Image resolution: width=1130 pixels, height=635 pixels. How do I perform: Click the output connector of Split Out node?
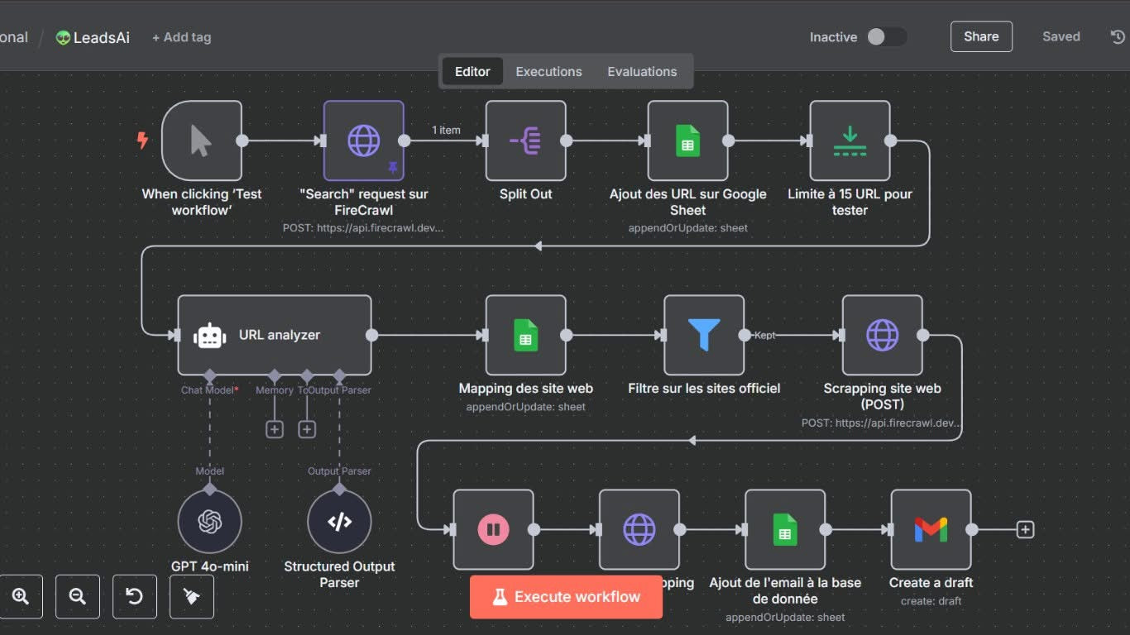(567, 141)
